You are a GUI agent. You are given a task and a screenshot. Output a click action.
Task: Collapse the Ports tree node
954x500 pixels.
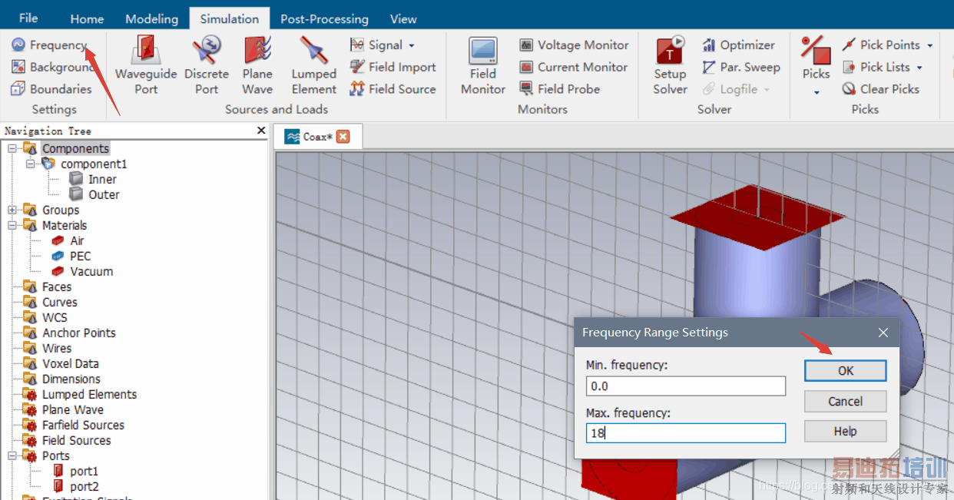[12, 455]
